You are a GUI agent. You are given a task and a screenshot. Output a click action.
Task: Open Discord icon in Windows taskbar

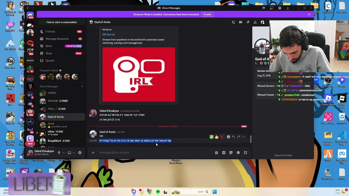(x=134, y=192)
